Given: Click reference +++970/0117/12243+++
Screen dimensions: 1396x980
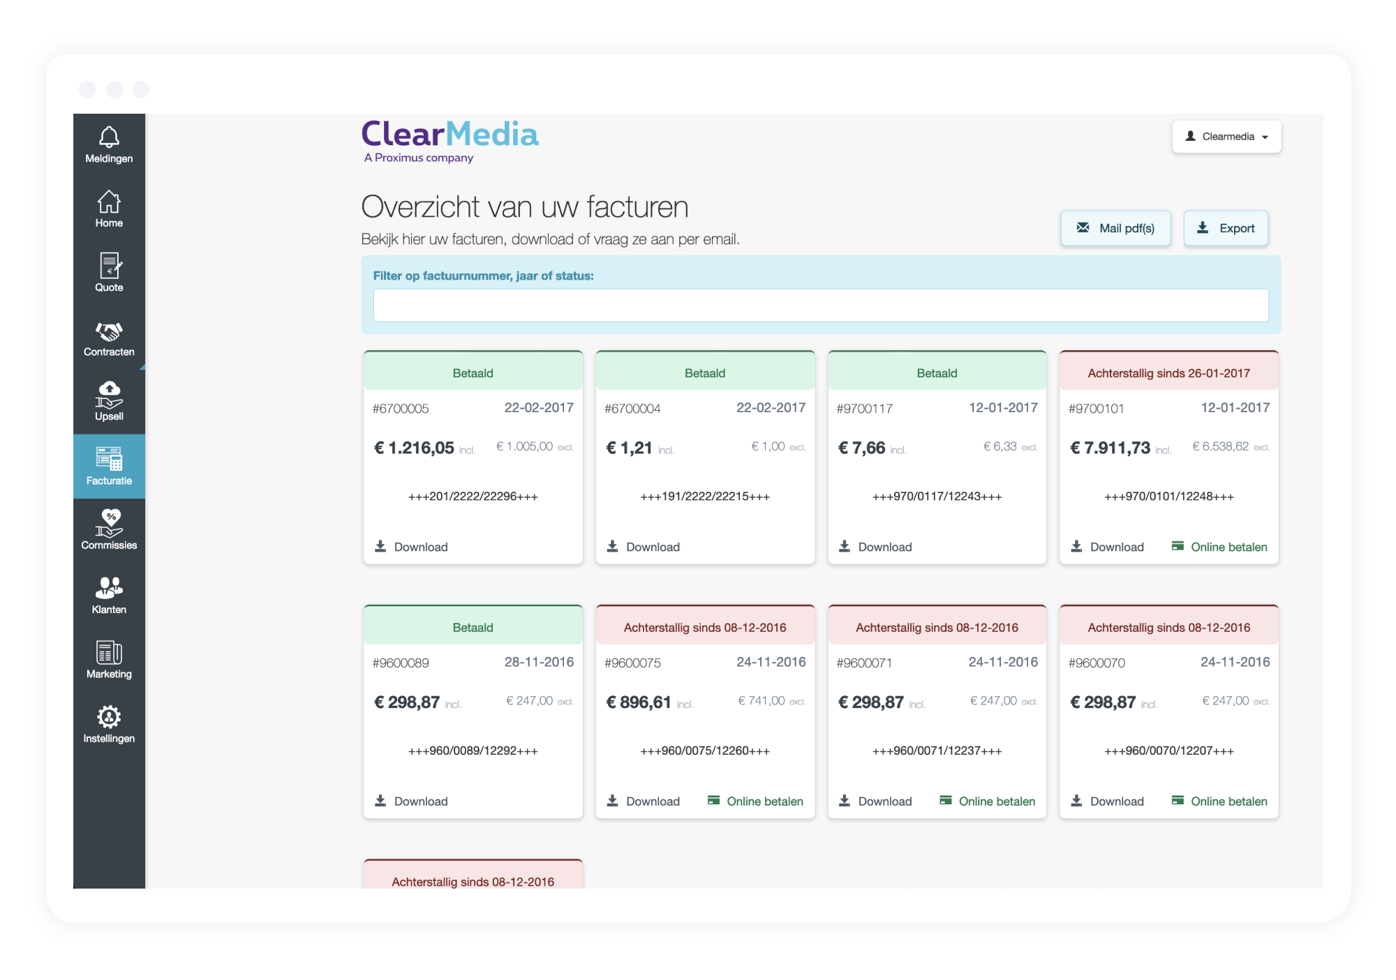Looking at the screenshot, I should 937,497.
